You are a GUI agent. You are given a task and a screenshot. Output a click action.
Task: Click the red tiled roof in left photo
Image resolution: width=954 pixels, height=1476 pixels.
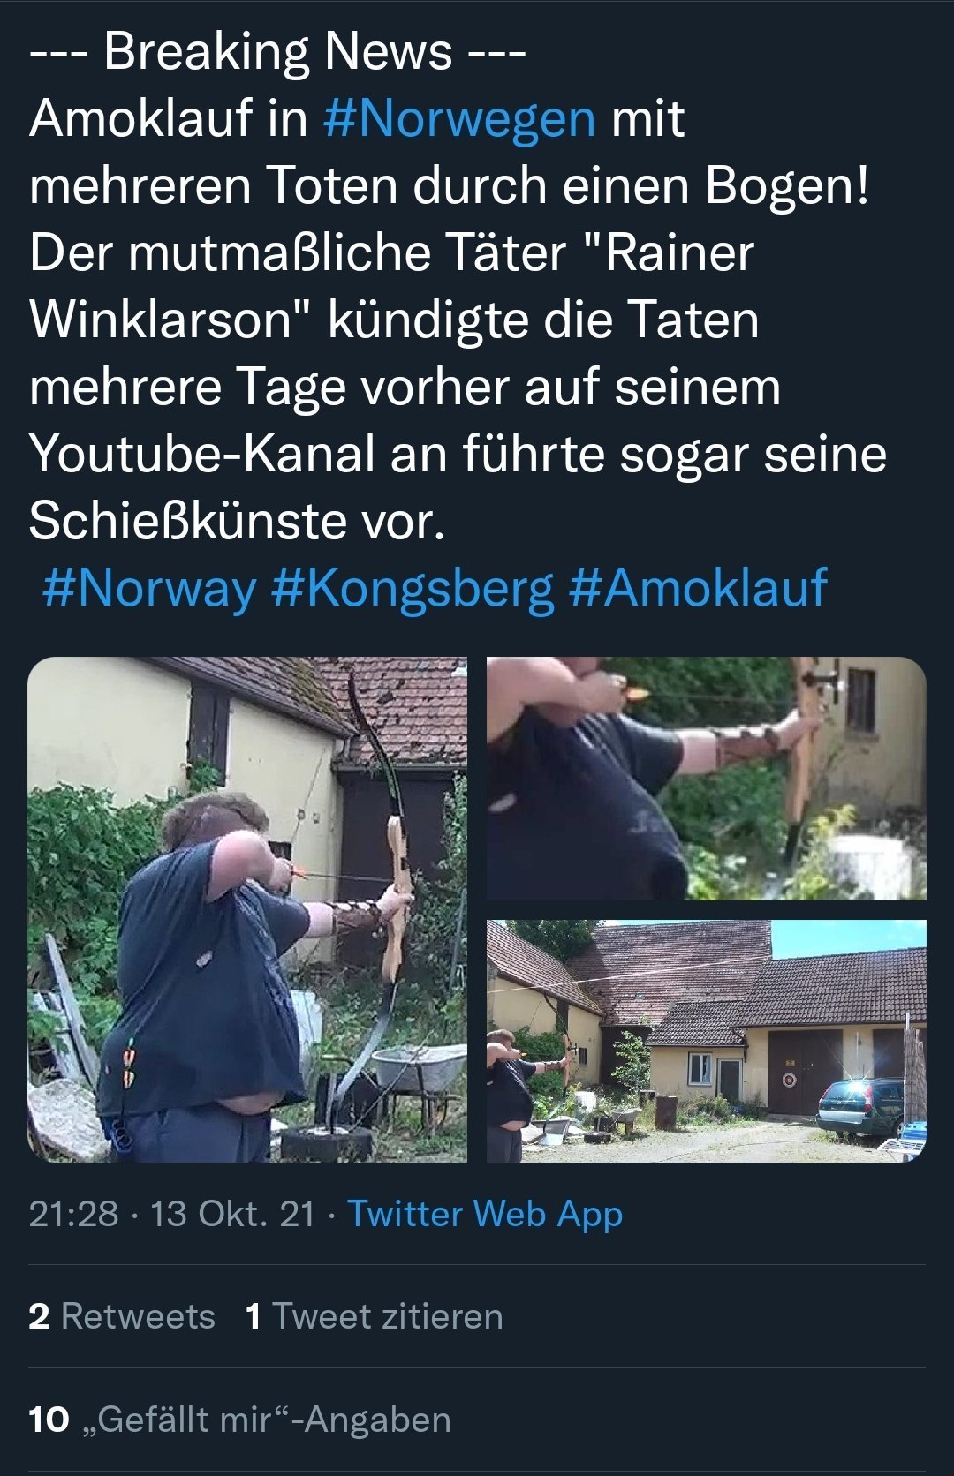pos(397,706)
